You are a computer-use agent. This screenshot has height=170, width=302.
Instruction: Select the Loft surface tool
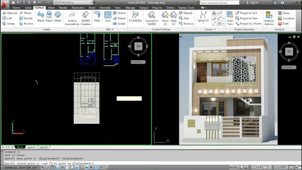tap(8, 18)
